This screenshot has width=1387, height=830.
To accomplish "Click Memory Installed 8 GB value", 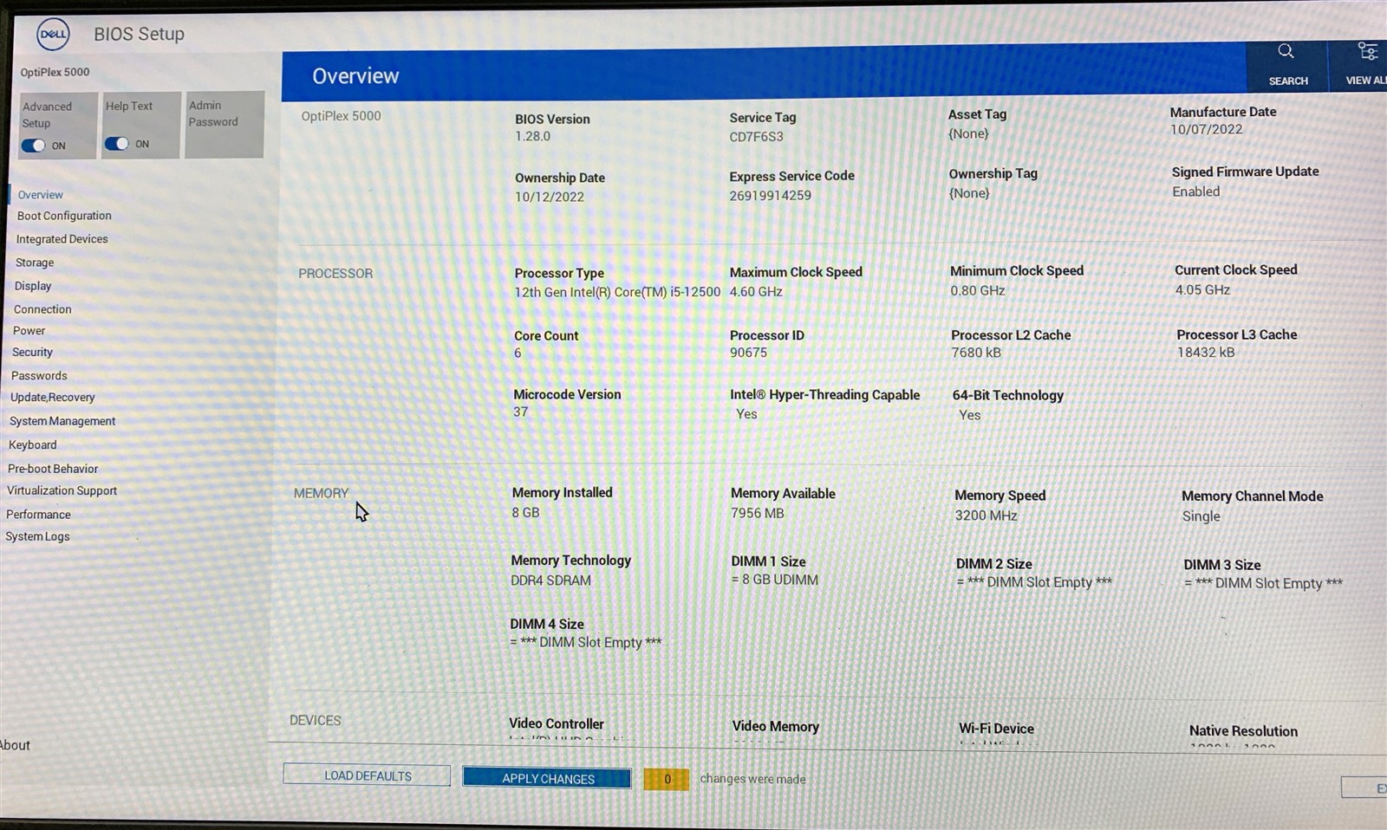I will point(525,513).
